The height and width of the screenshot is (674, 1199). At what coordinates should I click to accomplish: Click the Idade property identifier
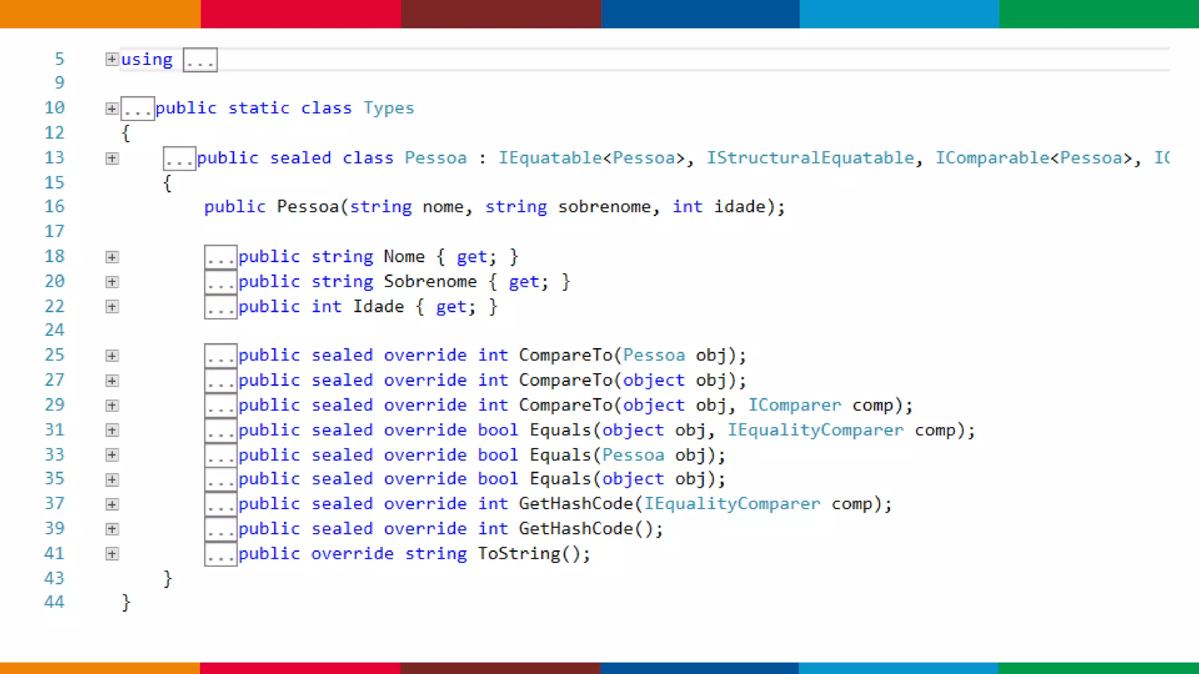[x=378, y=307]
